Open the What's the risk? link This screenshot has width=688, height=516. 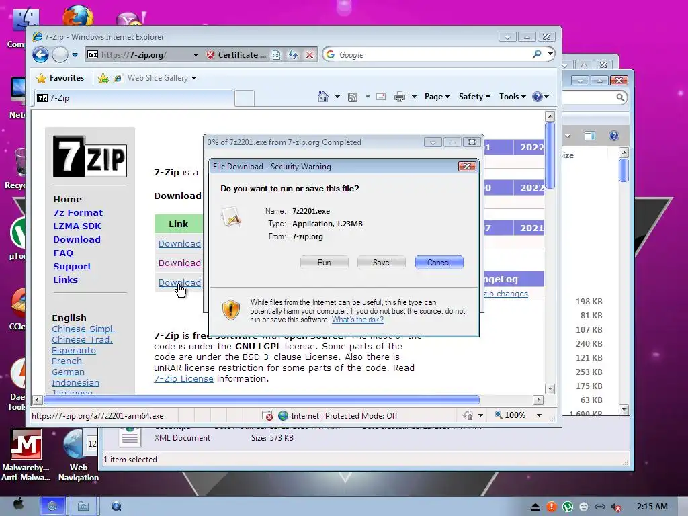357,320
